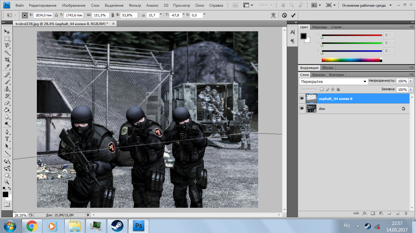Select the 3D Orbit camera tool
416x233 pixels.
point(7,168)
